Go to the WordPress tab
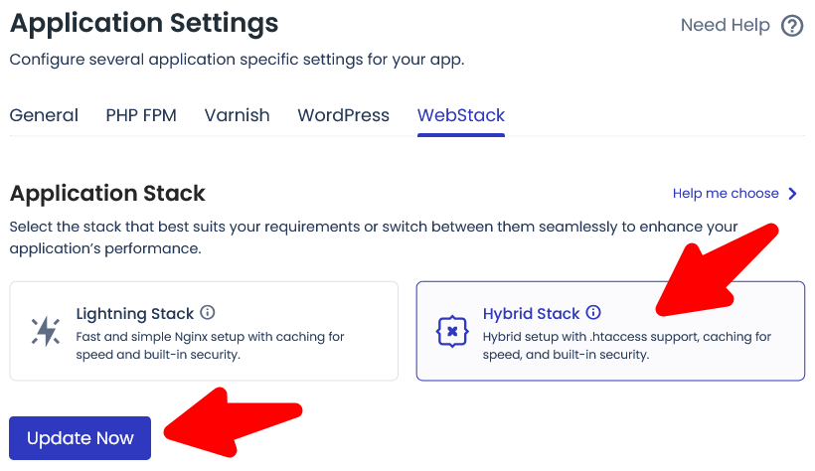Screen dimensions: 815x471 click(x=343, y=115)
